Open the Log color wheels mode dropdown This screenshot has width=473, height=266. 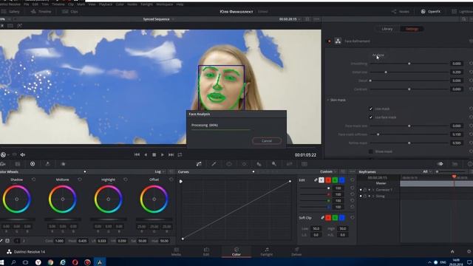[x=160, y=171]
